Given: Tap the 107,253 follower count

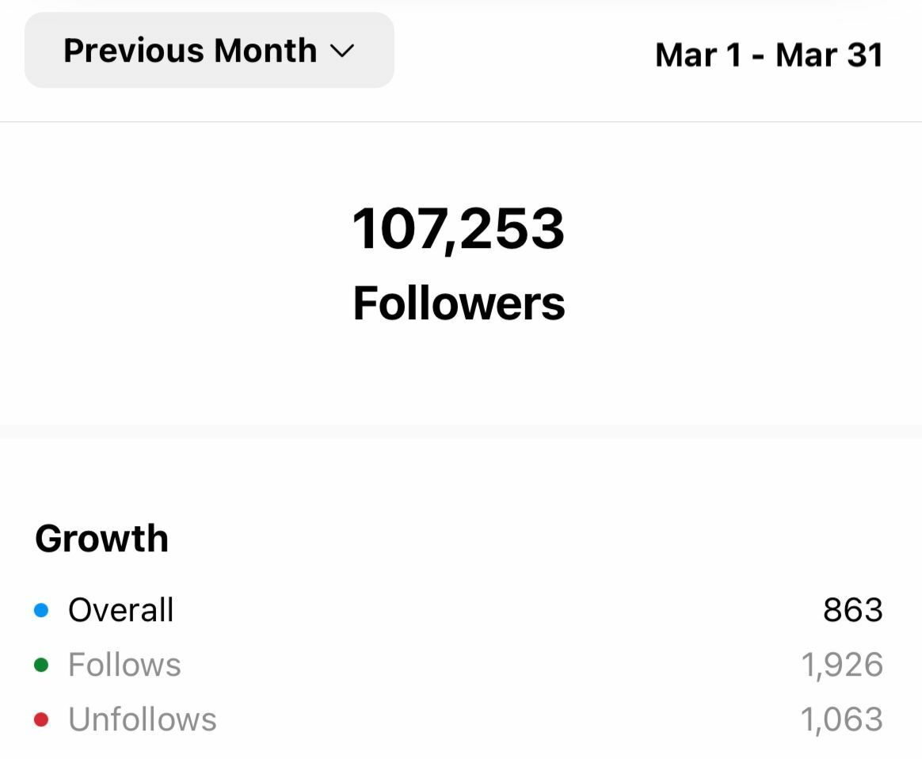Looking at the screenshot, I should click(x=459, y=229).
